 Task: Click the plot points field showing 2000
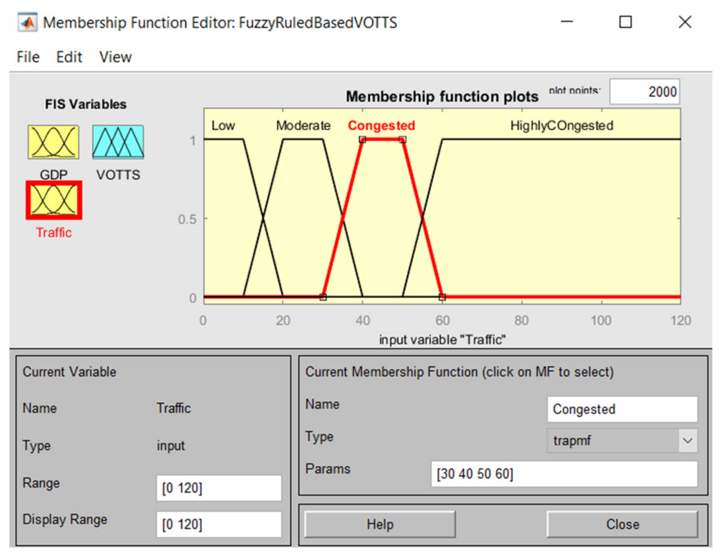tap(644, 92)
